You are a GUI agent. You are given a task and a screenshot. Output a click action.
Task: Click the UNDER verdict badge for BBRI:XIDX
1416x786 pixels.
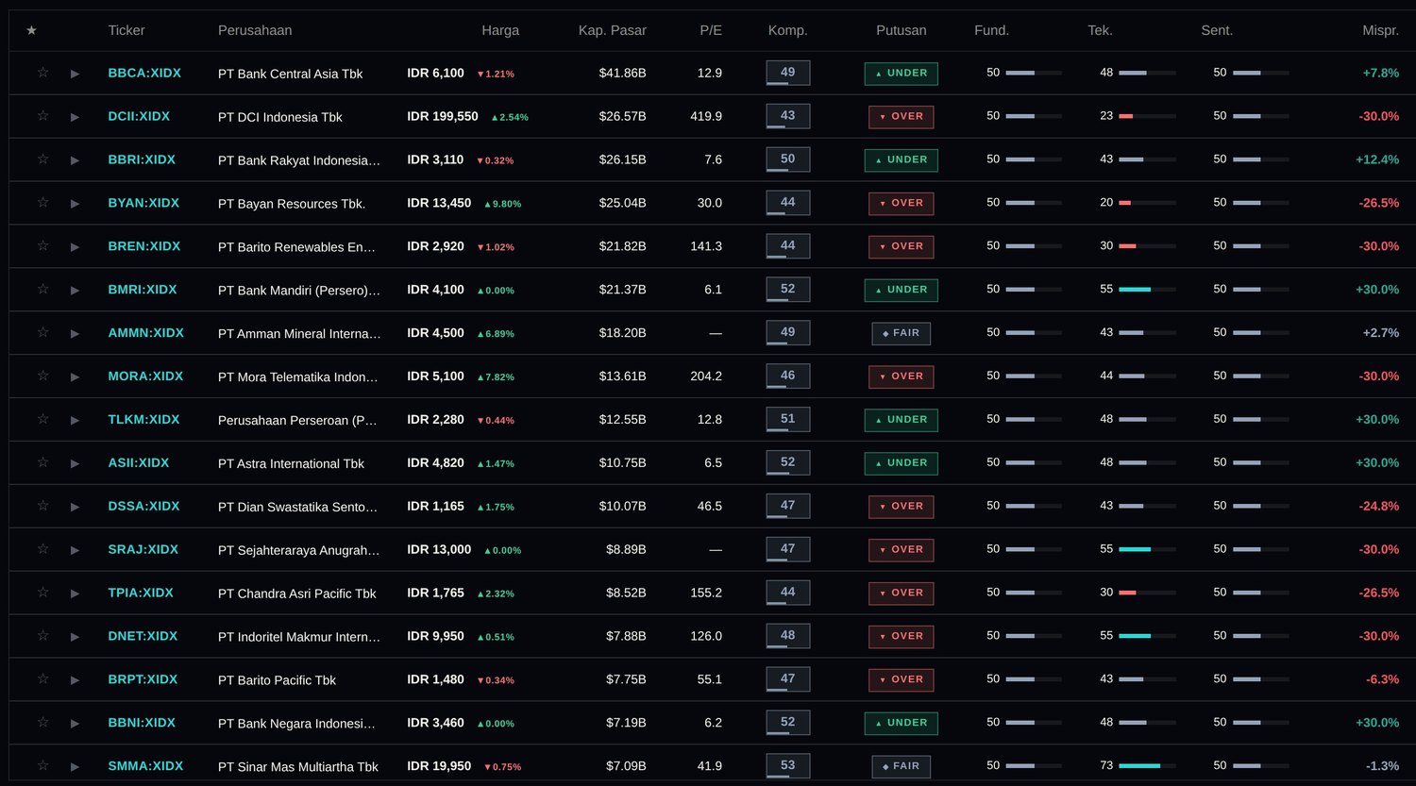click(902, 159)
